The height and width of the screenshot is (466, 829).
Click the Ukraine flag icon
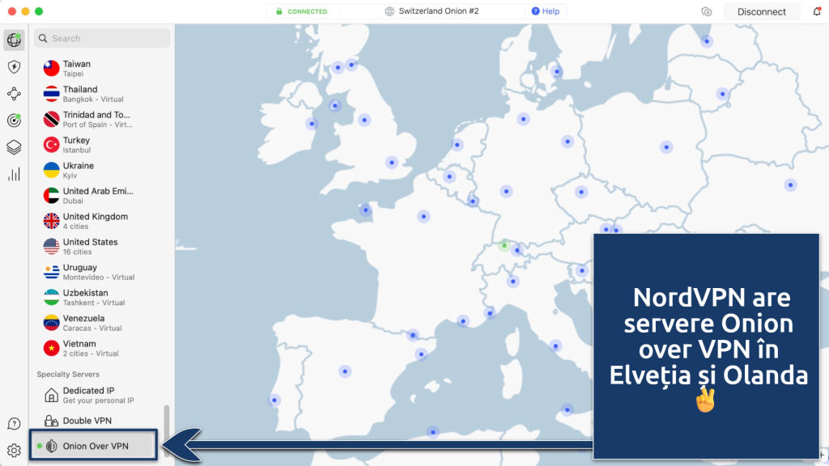pyautogui.click(x=51, y=170)
